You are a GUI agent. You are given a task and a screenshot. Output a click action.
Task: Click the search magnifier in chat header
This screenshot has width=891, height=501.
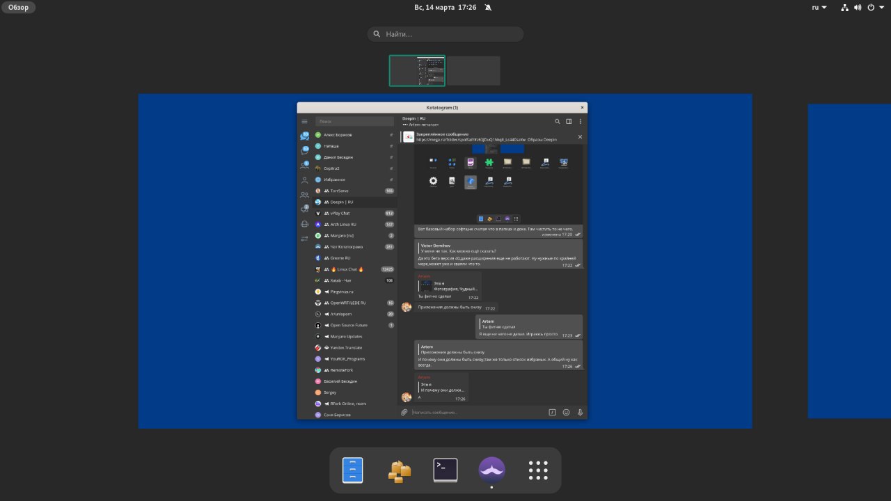pos(557,121)
